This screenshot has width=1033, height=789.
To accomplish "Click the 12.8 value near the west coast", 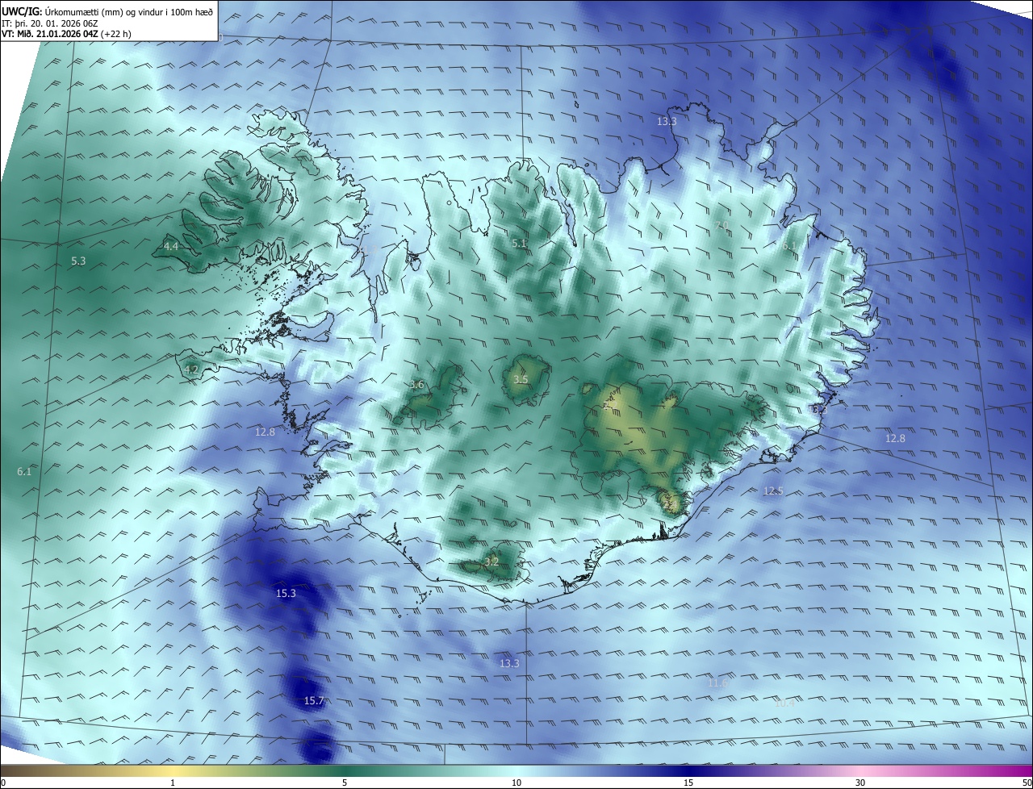I will tap(265, 432).
